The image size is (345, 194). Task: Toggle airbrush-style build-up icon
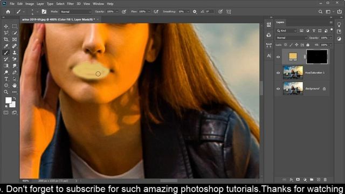point(156,12)
